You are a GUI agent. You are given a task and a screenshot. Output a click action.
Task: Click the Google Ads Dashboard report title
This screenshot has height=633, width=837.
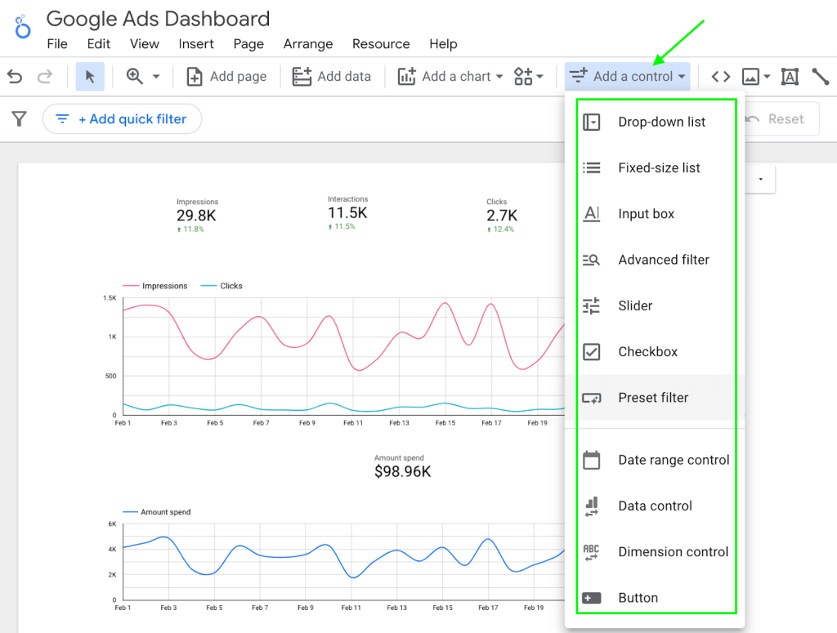pos(158,19)
